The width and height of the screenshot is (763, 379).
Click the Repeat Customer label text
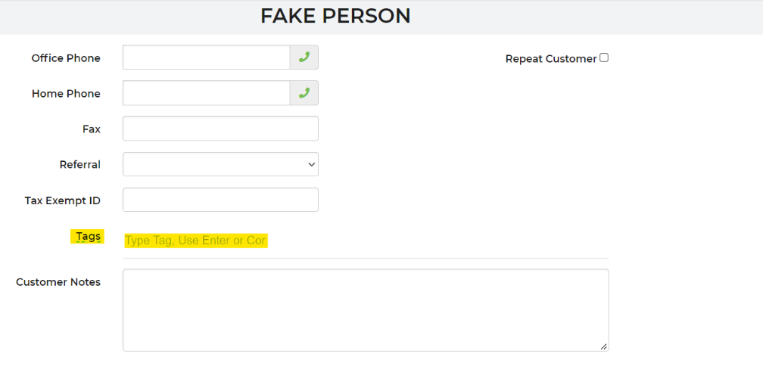click(551, 59)
